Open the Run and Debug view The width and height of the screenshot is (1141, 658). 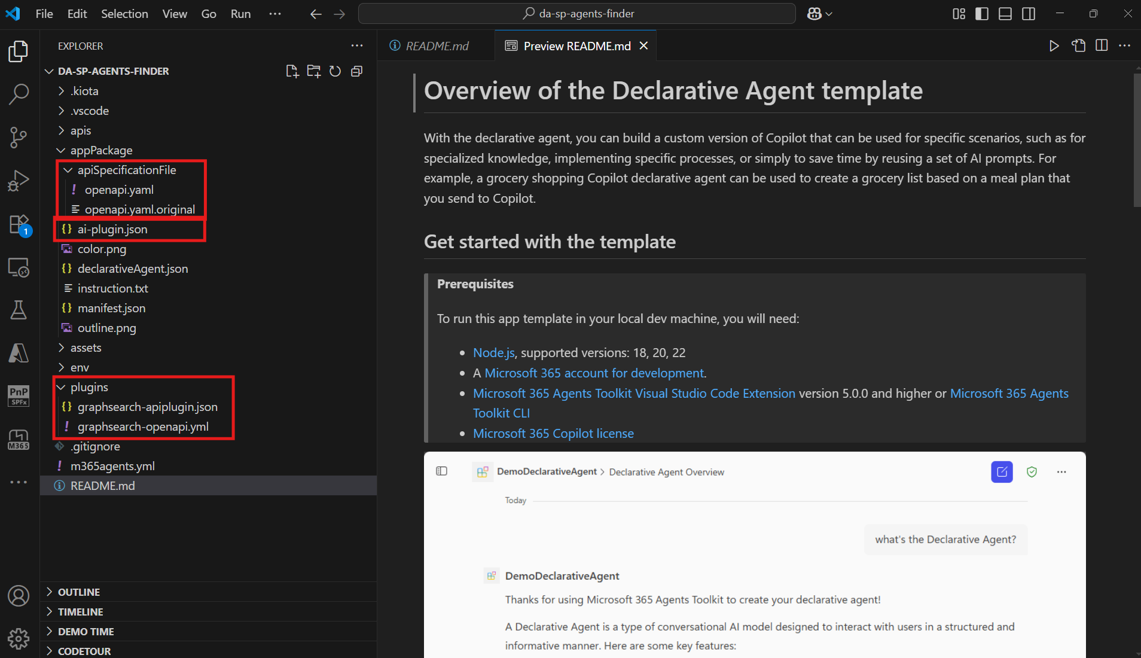(19, 180)
